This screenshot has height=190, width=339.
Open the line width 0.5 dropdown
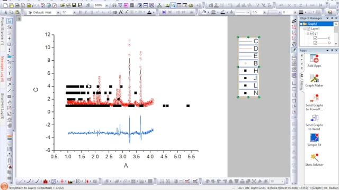point(265,12)
